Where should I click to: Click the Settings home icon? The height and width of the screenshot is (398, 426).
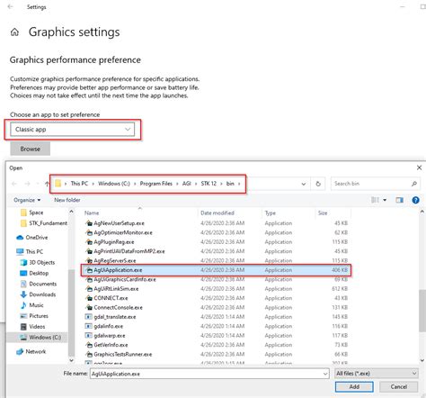click(x=14, y=32)
